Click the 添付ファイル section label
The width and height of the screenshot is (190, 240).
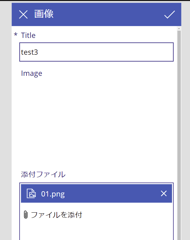tap(43, 174)
